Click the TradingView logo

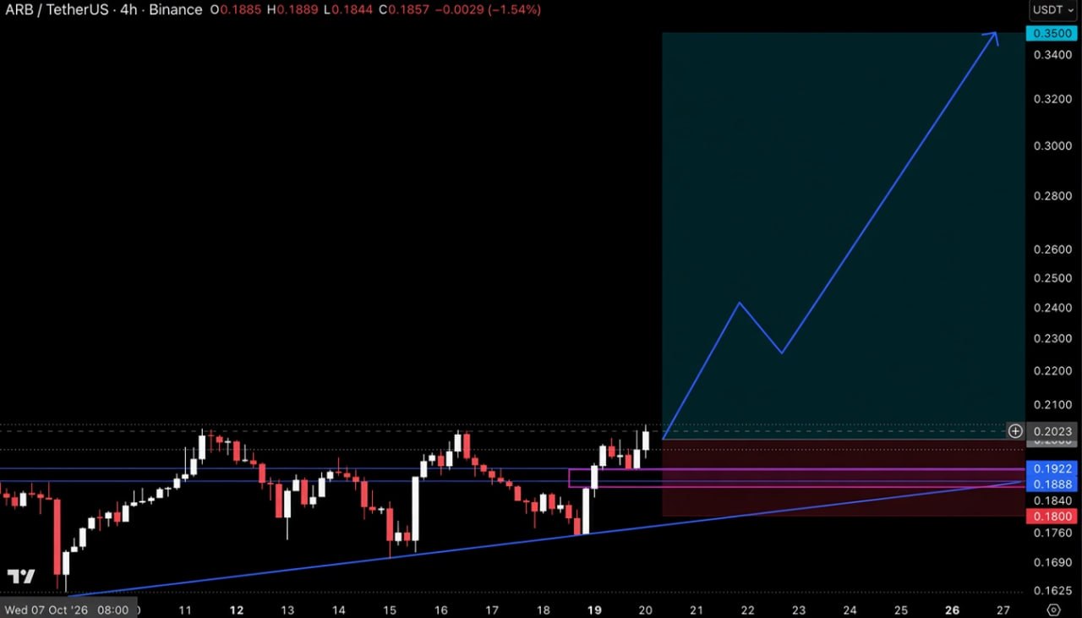[21, 577]
